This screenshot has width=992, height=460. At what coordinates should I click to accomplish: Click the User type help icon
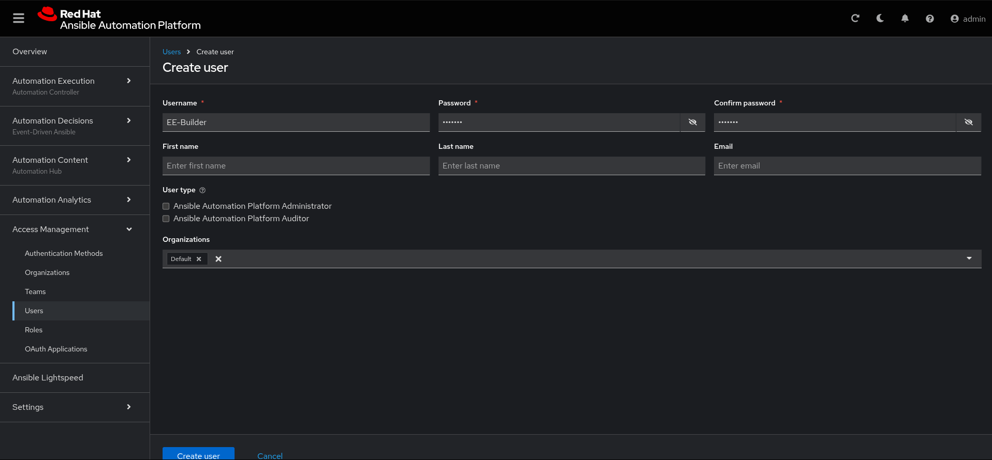point(202,190)
